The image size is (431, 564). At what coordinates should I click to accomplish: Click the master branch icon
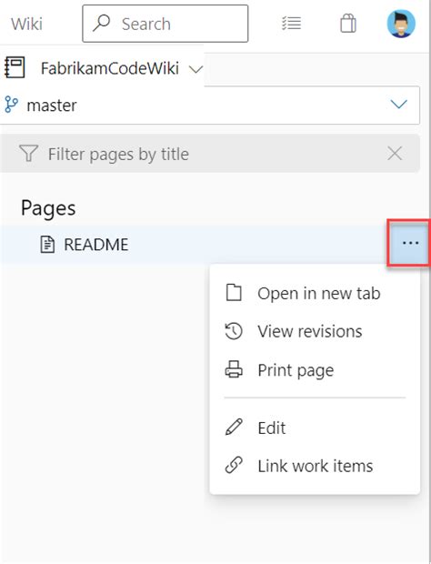point(11,105)
